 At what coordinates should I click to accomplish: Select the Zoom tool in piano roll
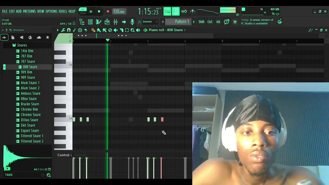(x=133, y=30)
